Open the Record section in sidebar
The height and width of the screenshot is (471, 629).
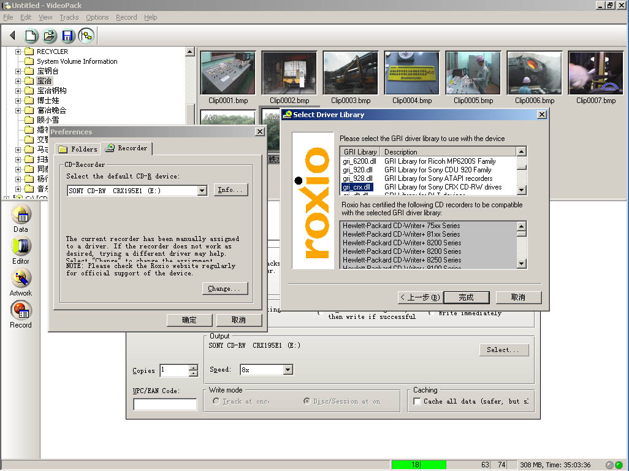[x=20, y=315]
